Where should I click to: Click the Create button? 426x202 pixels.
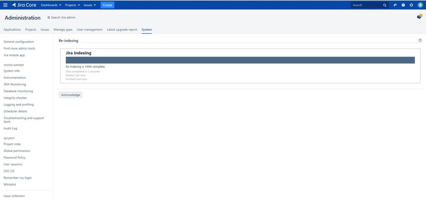107,5
